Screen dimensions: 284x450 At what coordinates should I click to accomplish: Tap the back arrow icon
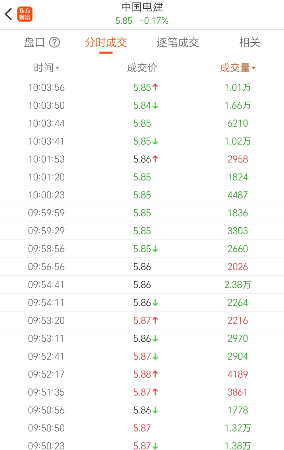click(9, 14)
